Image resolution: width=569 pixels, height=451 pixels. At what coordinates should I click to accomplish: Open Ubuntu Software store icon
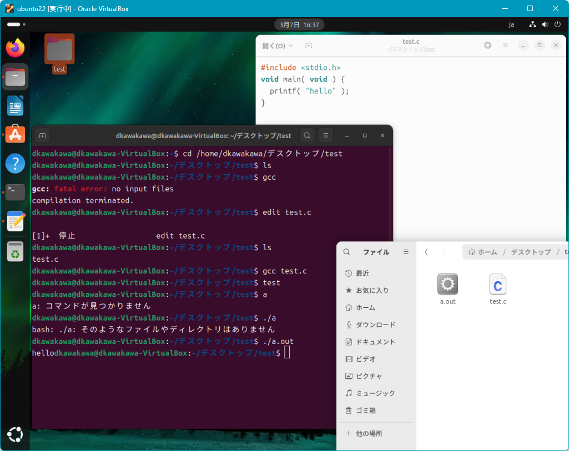(15, 134)
